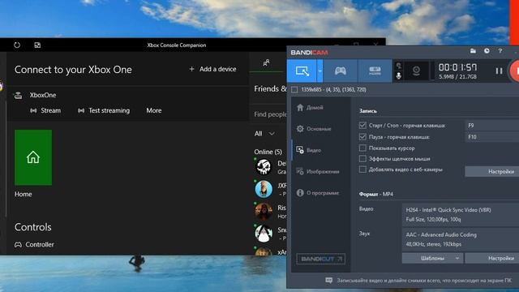The width and height of the screenshot is (519, 292).
Task: Open the Friends tab icon in Xbox app
Action: [x=266, y=62]
